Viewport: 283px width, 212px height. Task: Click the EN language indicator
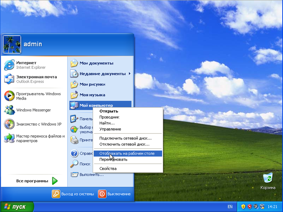point(230,207)
